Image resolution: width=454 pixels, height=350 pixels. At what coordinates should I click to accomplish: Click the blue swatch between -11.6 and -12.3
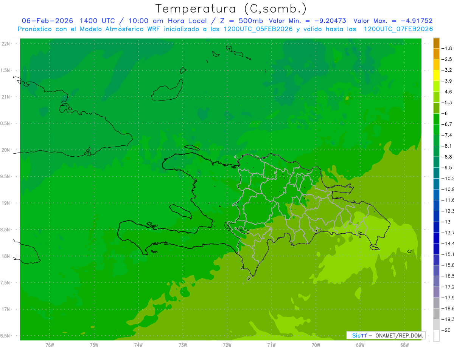point(436,205)
